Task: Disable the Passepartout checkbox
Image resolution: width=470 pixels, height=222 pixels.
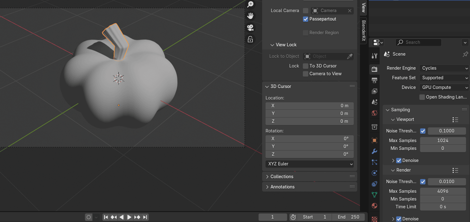Action: pos(305,19)
